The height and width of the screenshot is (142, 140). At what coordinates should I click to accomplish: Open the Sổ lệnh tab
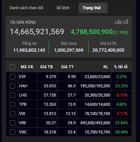tap(63, 8)
